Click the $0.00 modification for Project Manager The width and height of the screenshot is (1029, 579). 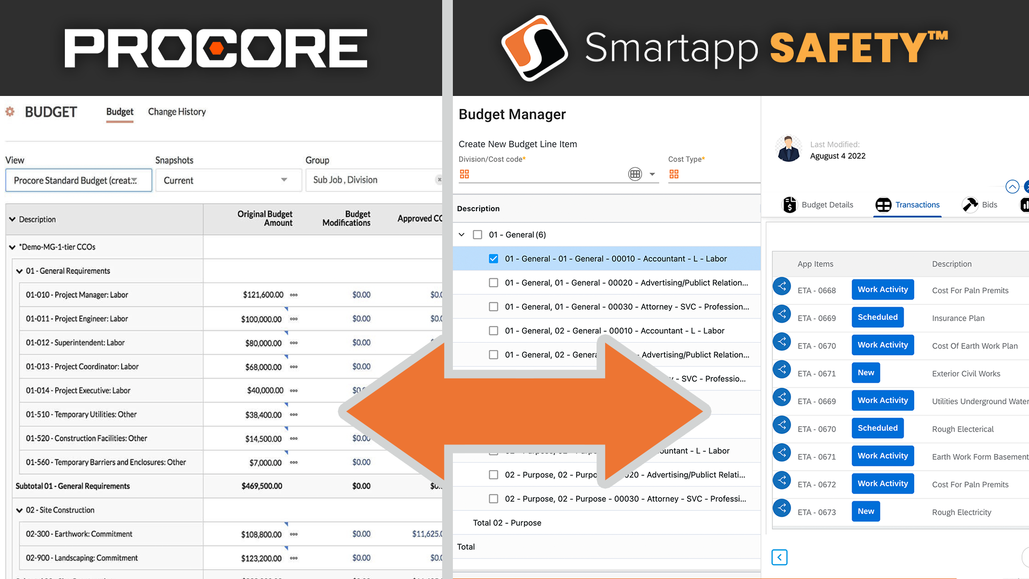coord(361,295)
